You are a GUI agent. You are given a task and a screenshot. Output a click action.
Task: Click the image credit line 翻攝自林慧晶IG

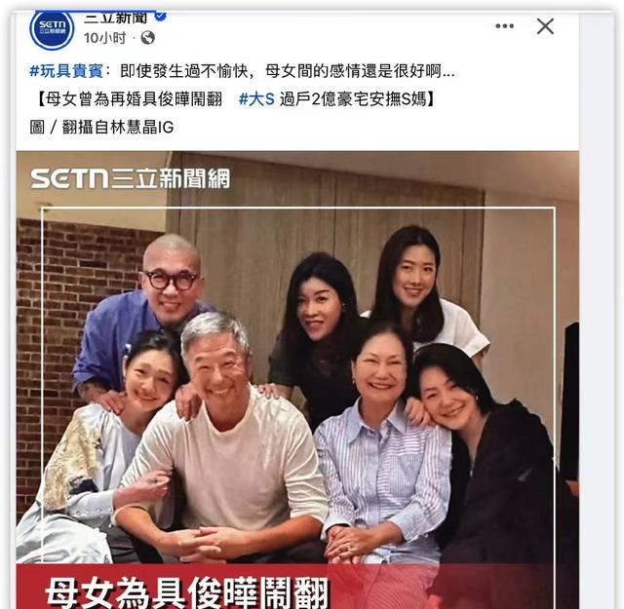click(118, 128)
